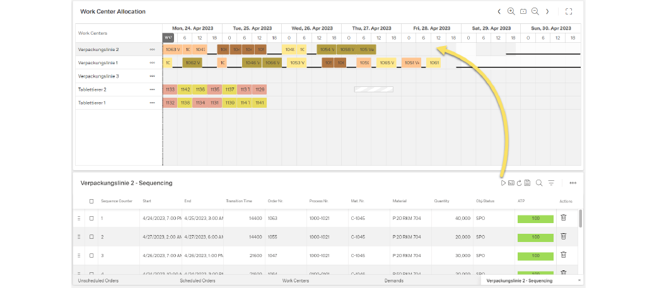The height and width of the screenshot is (288, 657).
Task: Sort by the Order Nr. column header
Action: pyautogui.click(x=276, y=201)
